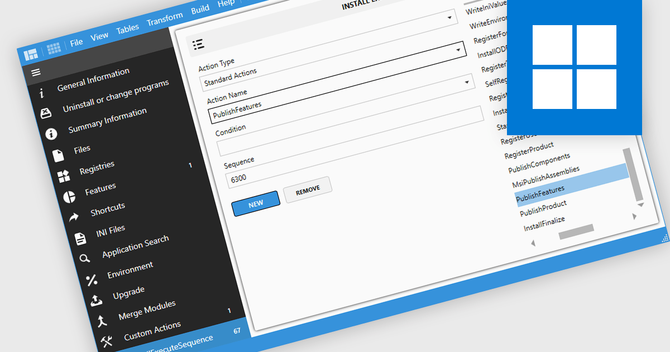Screen dimensions: 670x352
Task: Collapse the sidebar with the hamburger icon
Action: (x=36, y=72)
